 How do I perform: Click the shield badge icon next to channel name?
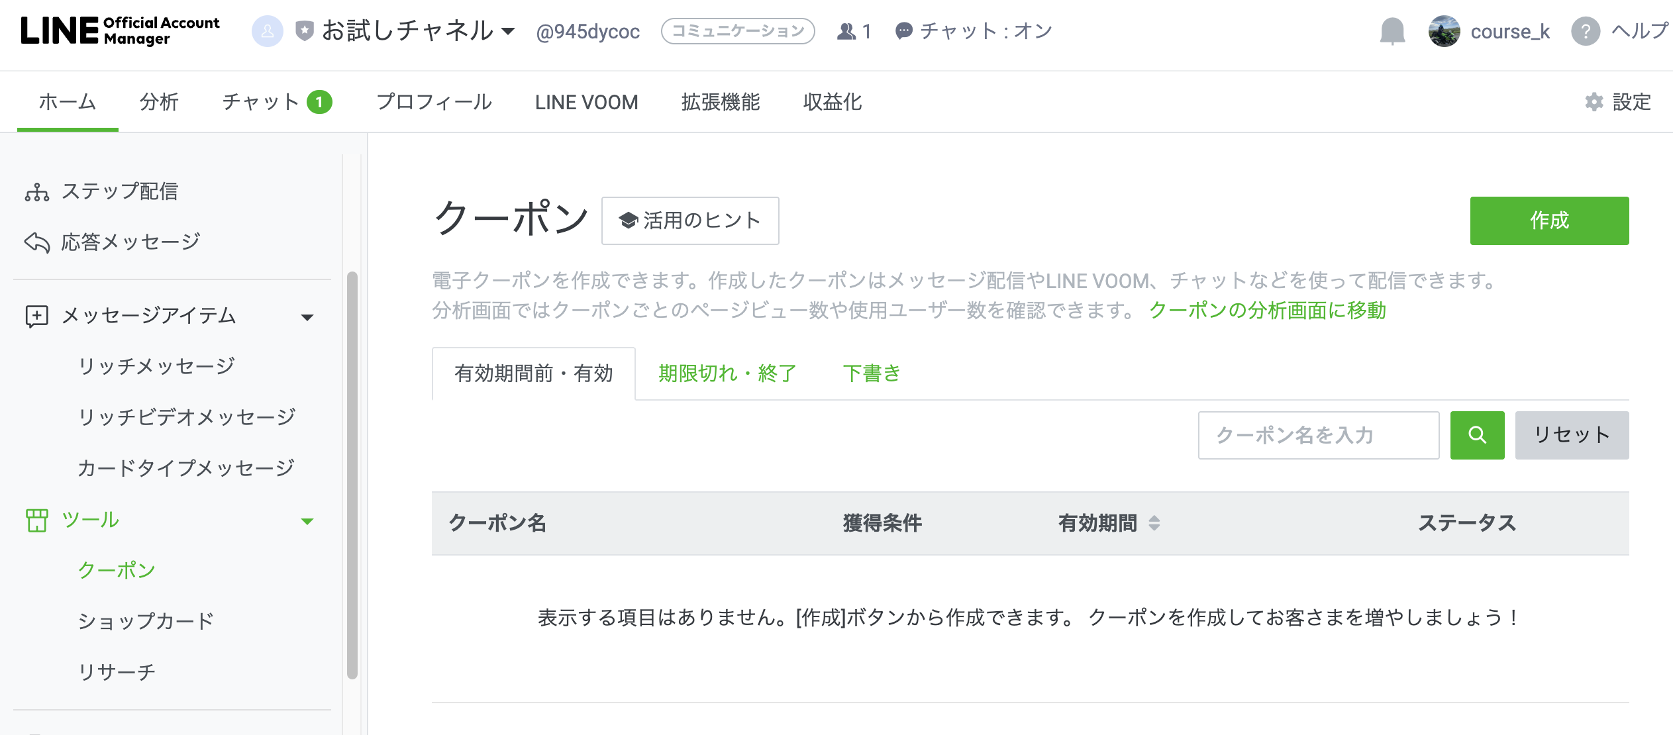point(305,31)
